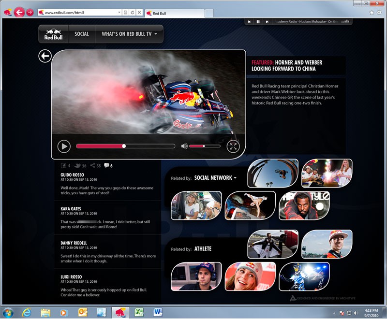Skip to next radio track
Screen dimensions: 387x319
(267, 22)
